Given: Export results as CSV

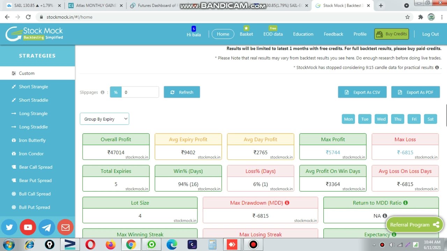Looking at the screenshot, I should click(362, 92).
